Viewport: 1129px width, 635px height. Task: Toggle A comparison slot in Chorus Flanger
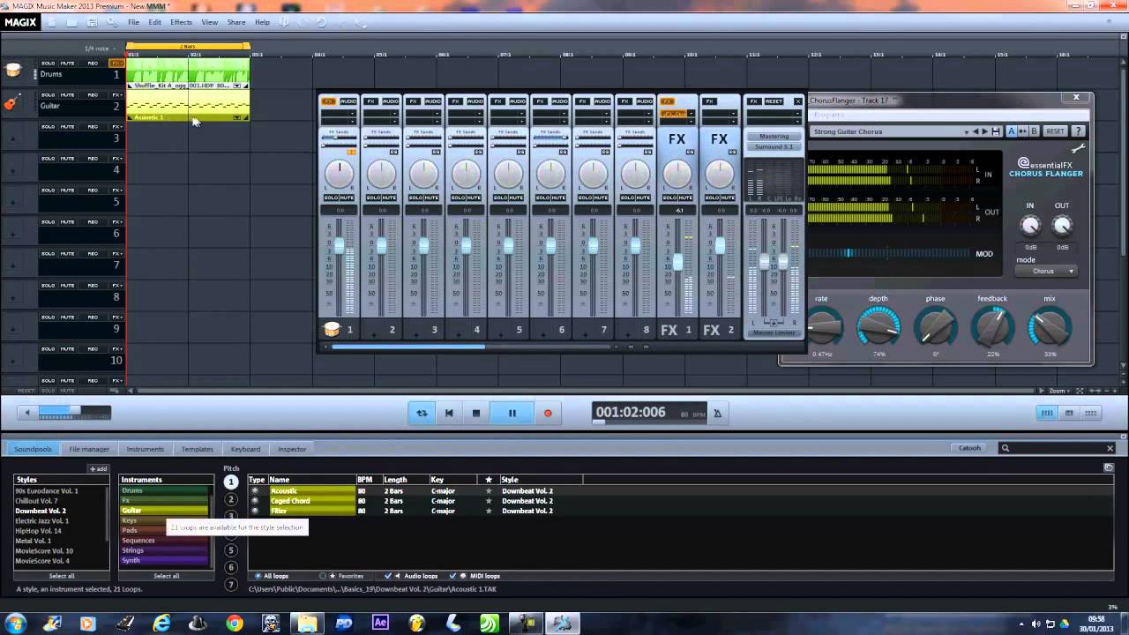(x=1011, y=131)
